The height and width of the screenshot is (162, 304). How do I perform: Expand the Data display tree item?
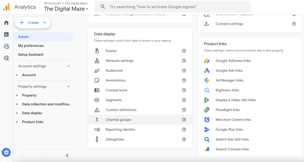coord(17,113)
